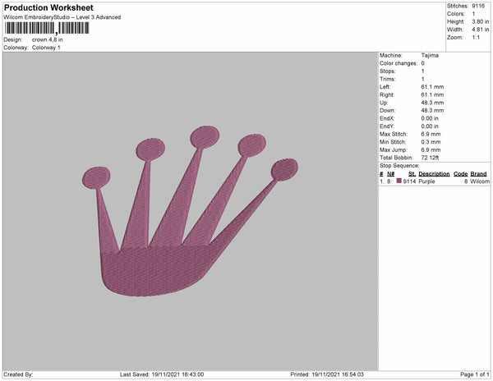Click the 'Stop Sequence:' heading
Image resolution: width=493 pixels, height=381 pixels.
click(x=399, y=166)
